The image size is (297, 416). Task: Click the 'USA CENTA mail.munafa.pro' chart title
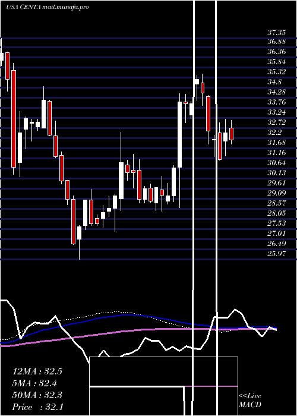tap(47, 7)
